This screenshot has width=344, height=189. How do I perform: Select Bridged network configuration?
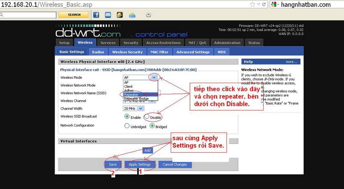tap(152, 126)
